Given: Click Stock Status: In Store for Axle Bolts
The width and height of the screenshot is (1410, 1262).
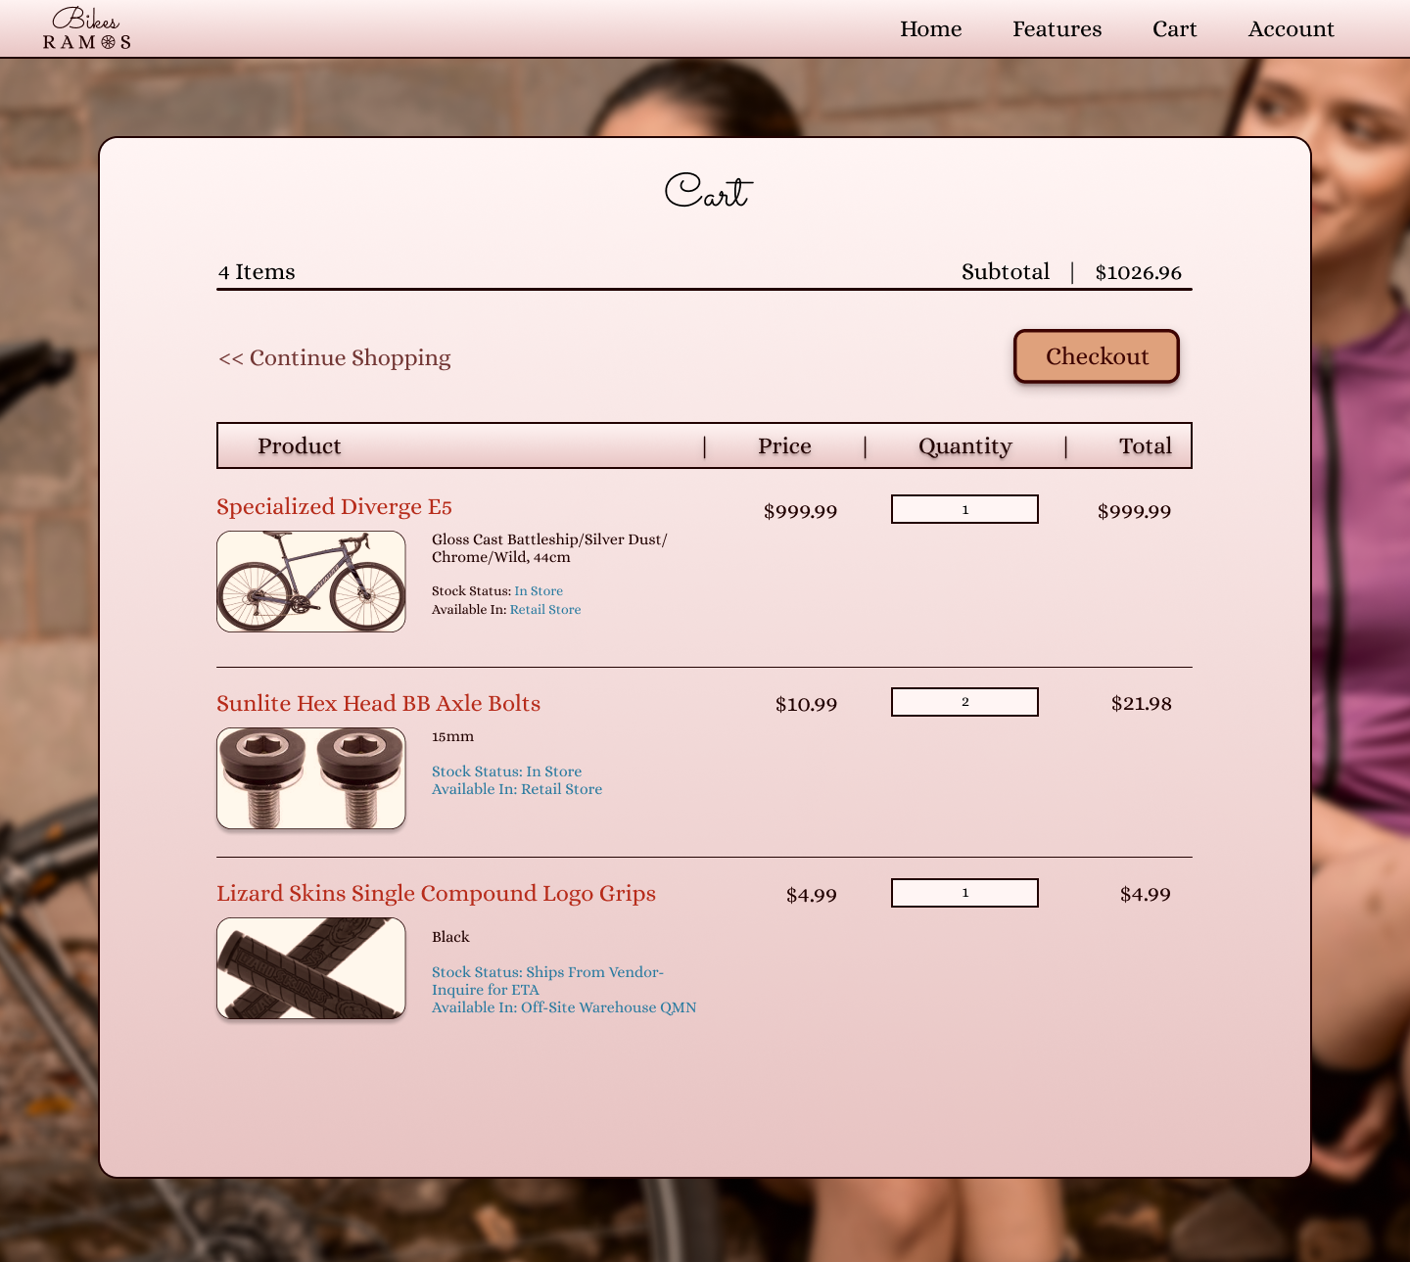Looking at the screenshot, I should coord(506,771).
